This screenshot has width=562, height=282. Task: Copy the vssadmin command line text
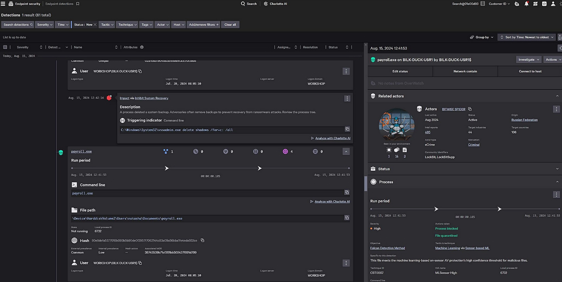347,129
